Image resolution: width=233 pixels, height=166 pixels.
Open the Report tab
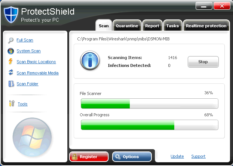pos(152,26)
